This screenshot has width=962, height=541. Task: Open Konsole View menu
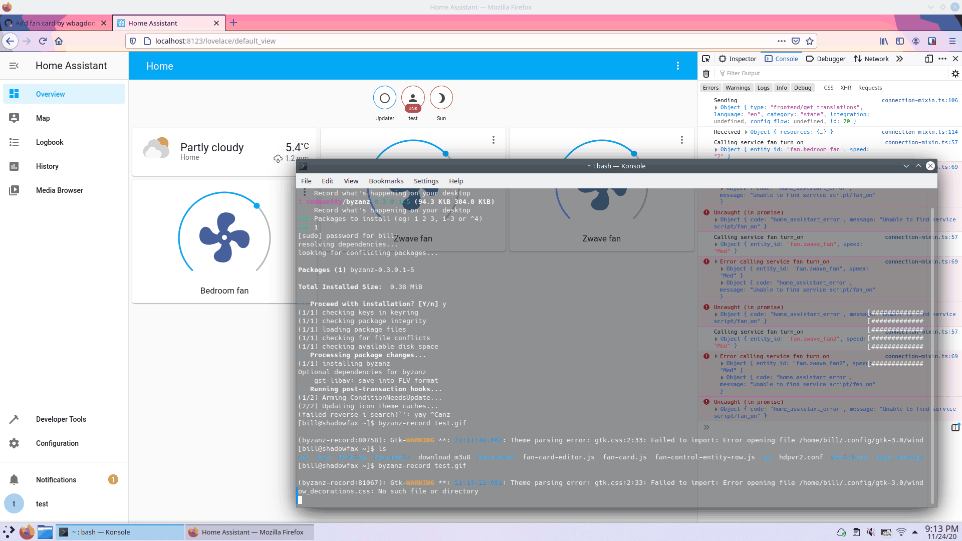click(351, 181)
